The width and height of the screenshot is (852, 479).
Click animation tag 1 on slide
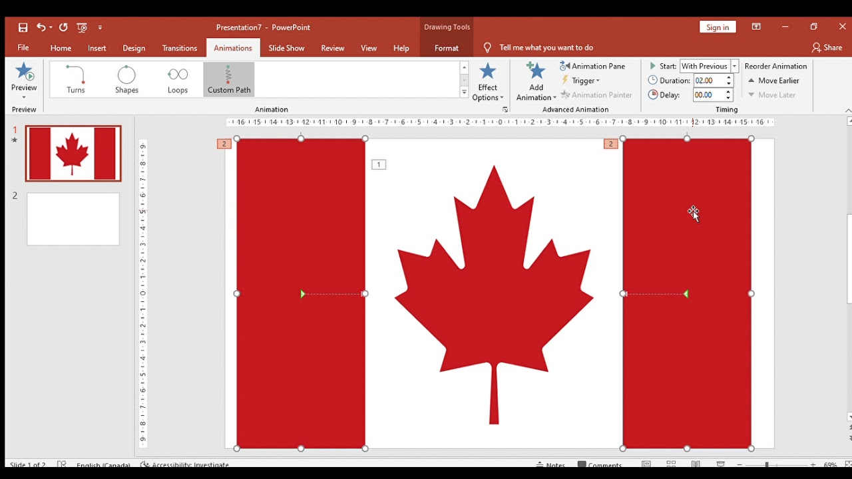pyautogui.click(x=379, y=164)
